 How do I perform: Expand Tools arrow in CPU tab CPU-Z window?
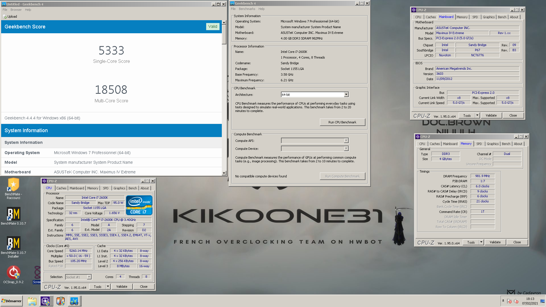click(108, 287)
